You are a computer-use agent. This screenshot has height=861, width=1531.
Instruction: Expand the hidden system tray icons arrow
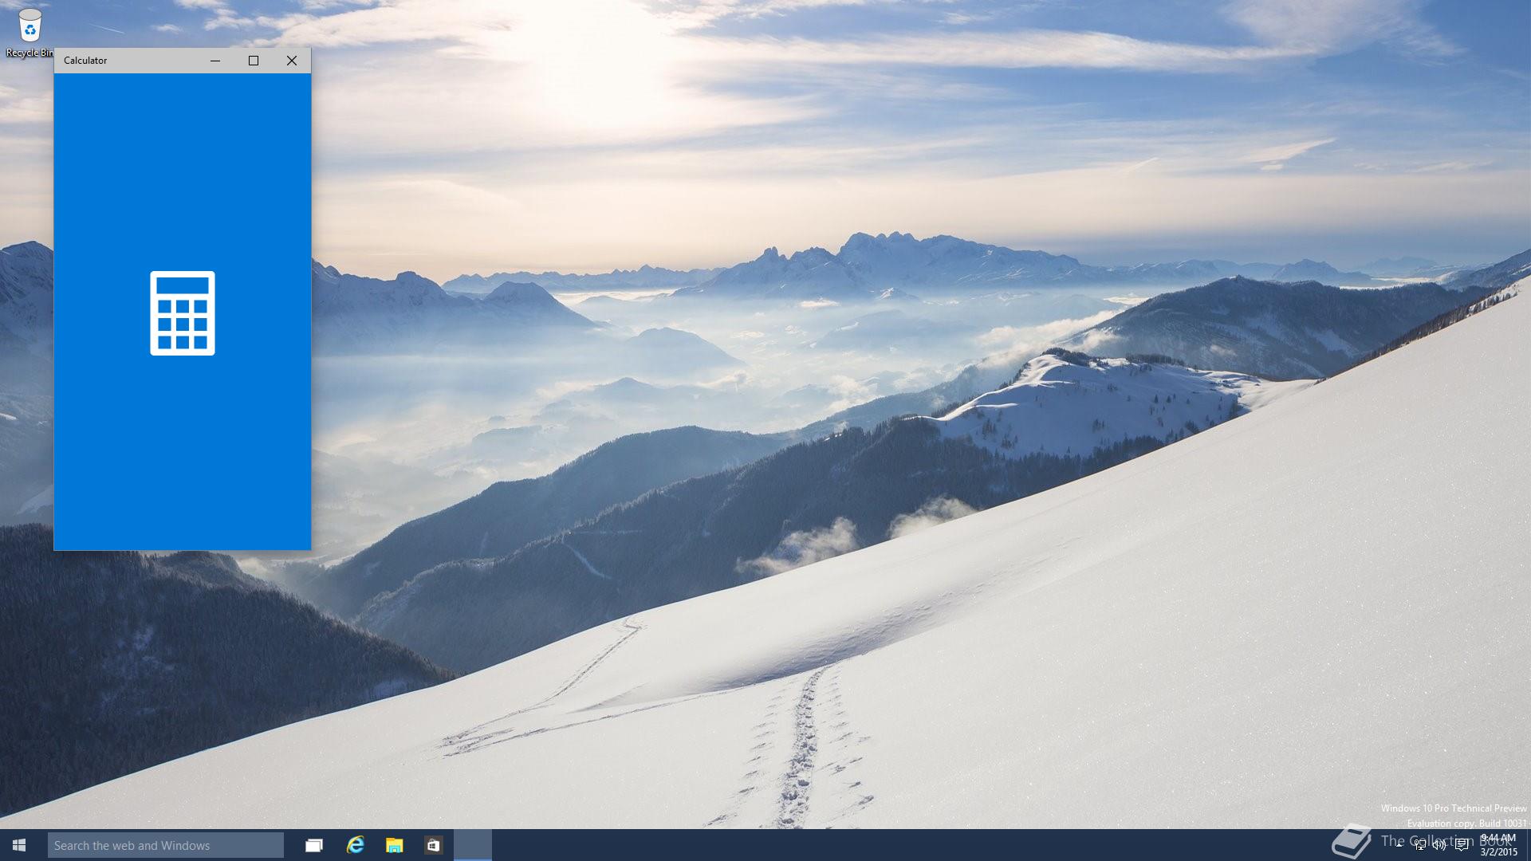point(1399,845)
